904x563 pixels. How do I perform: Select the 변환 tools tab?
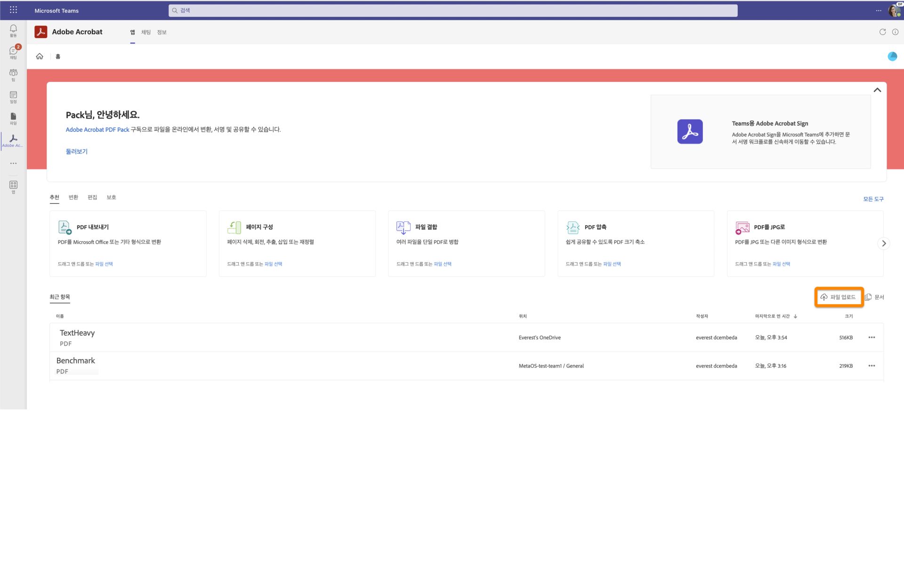click(73, 197)
